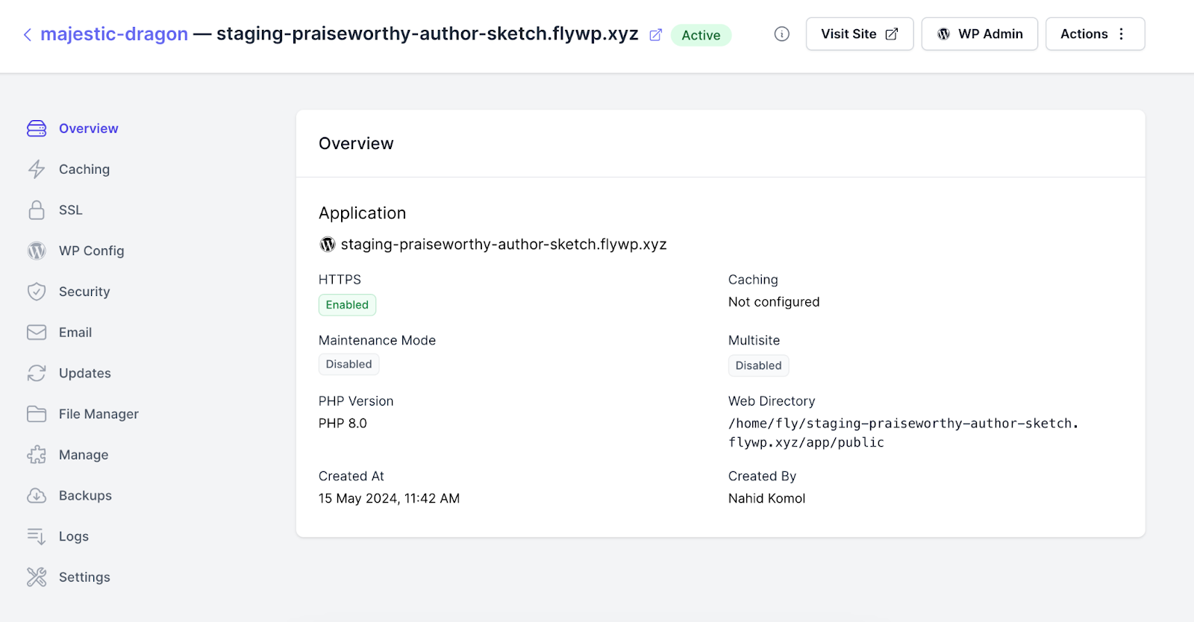Click the WordPress logo beside application domain
This screenshot has height=622, width=1194.
[x=327, y=245]
